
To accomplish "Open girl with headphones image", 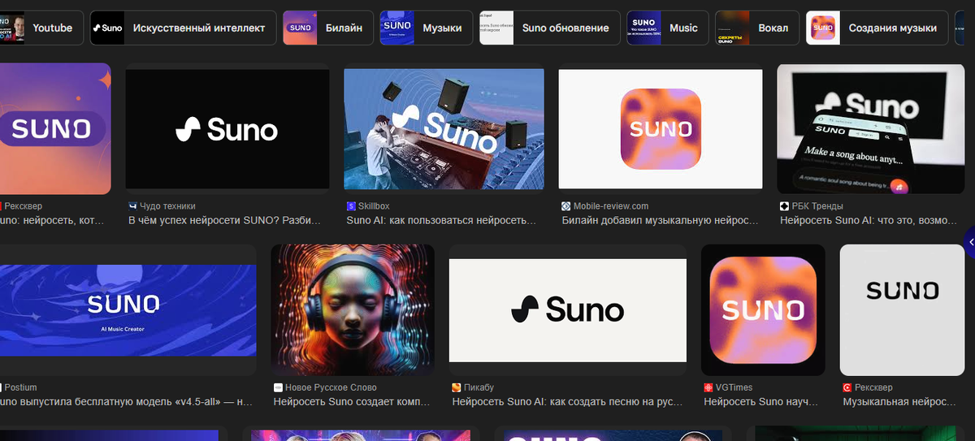I will 353,309.
